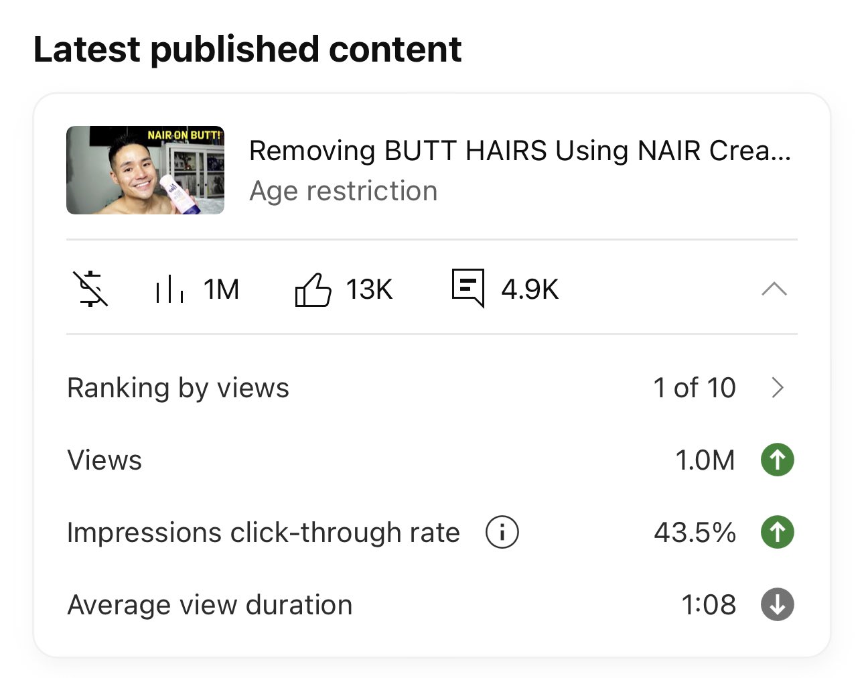
Task: Click the 4.9K comments count
Action: pyautogui.click(x=530, y=289)
